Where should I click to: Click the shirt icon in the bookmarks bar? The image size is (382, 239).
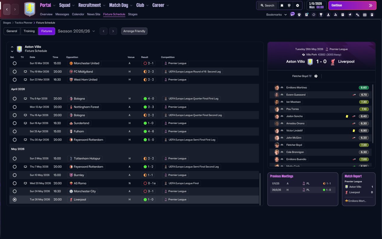(299, 15)
